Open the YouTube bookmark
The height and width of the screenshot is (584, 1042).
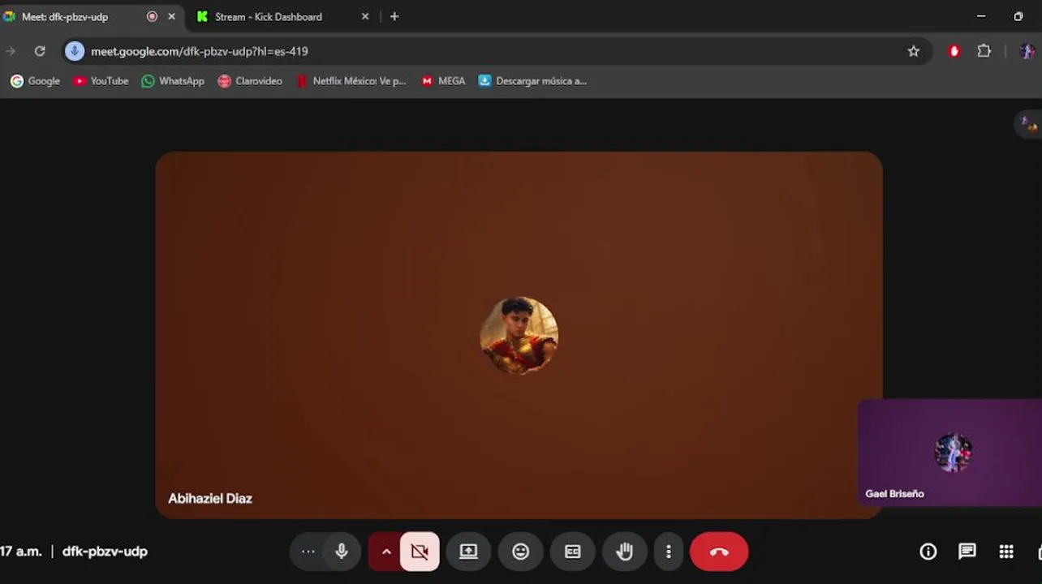tap(101, 81)
